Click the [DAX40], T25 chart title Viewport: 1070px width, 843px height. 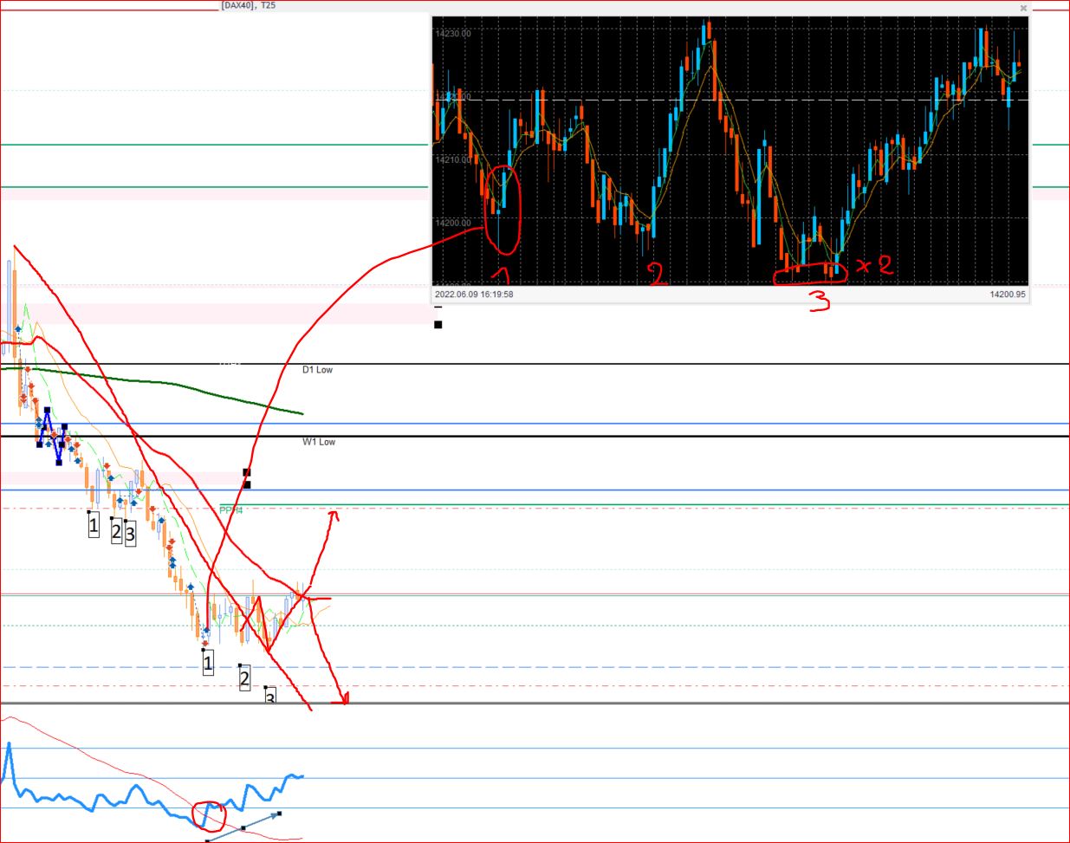249,5
